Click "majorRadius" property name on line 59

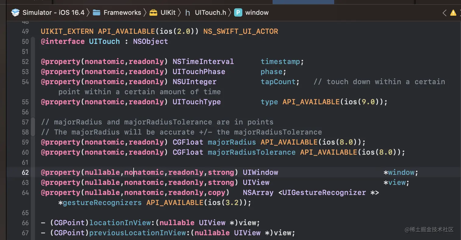(x=232, y=142)
